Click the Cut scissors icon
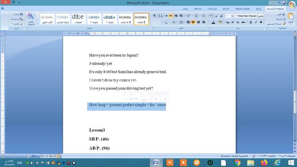 point(284,14)
